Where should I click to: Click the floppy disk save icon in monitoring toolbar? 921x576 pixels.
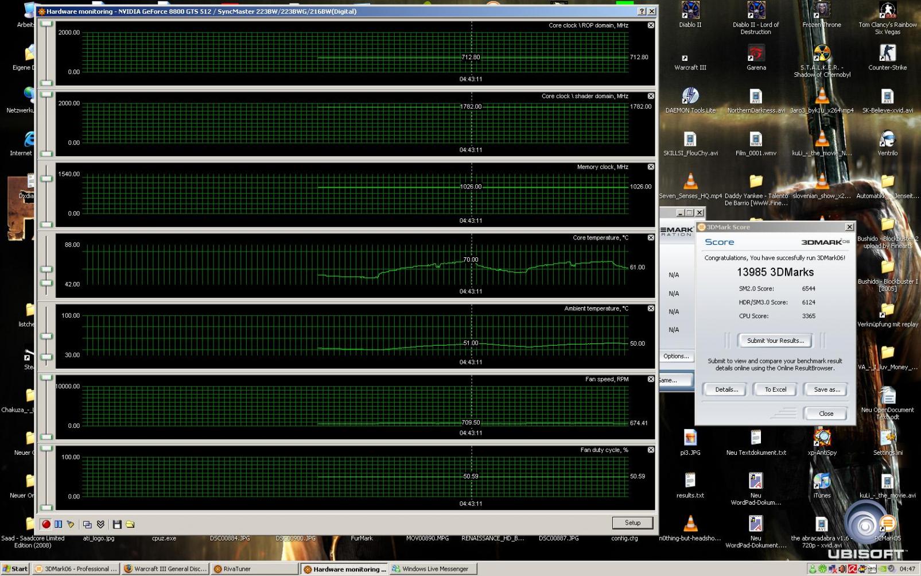(x=117, y=524)
